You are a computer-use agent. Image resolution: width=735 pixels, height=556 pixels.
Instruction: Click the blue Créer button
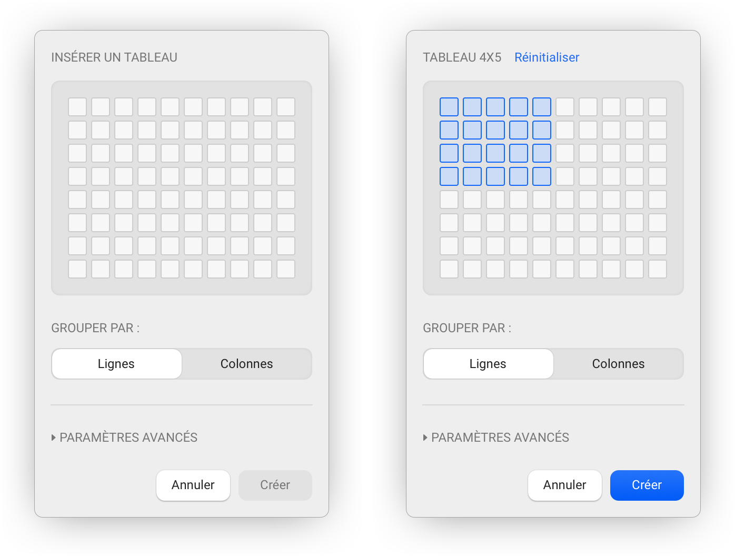[647, 485]
